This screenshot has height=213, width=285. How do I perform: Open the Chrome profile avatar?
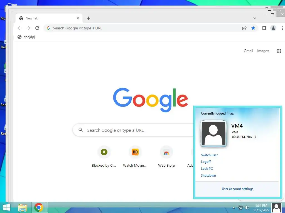point(273,28)
